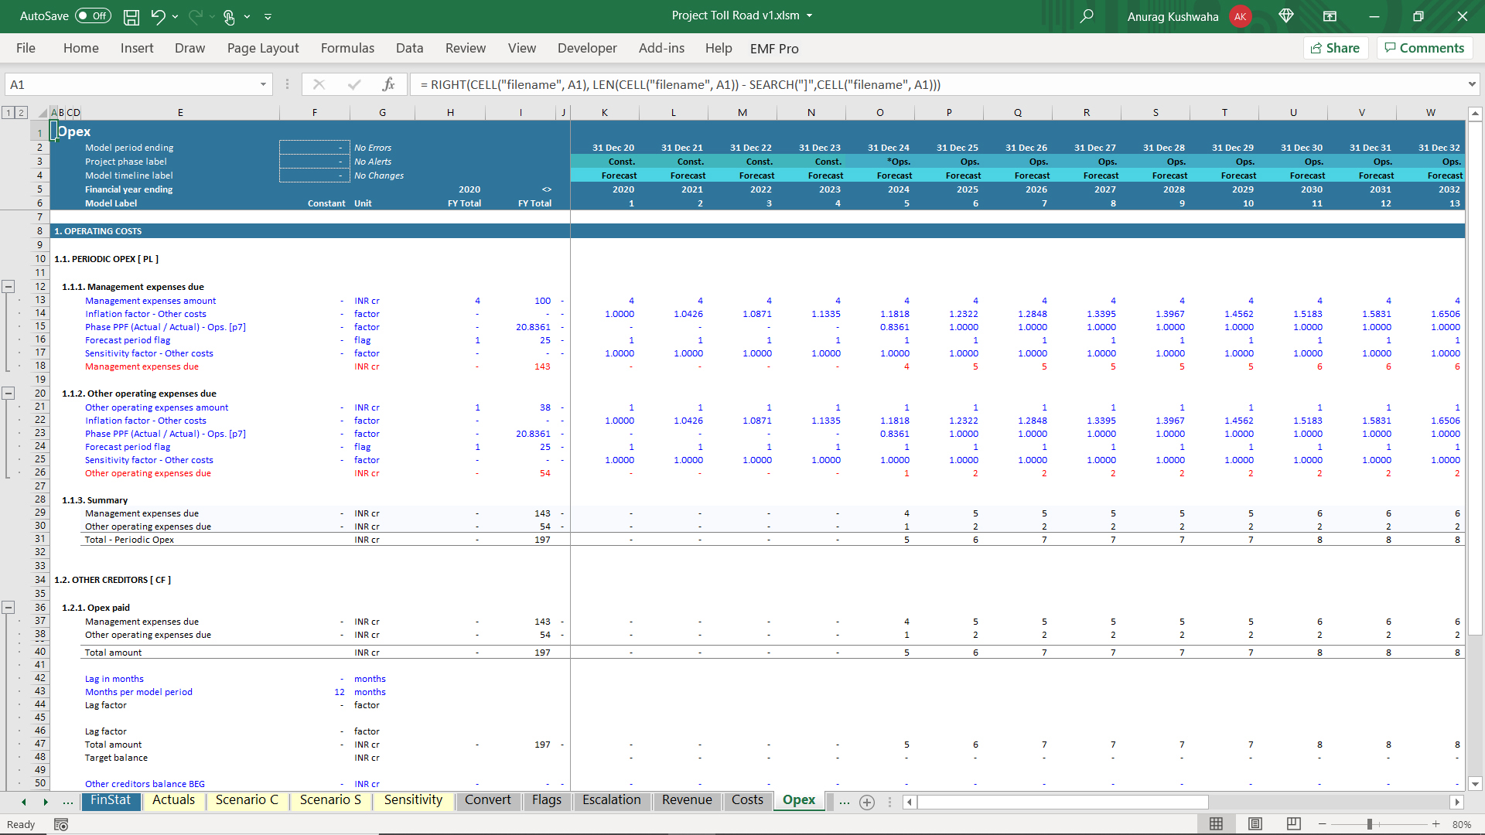This screenshot has width=1485, height=835.
Task: Expand the formula bar chevron
Action: [1471, 84]
